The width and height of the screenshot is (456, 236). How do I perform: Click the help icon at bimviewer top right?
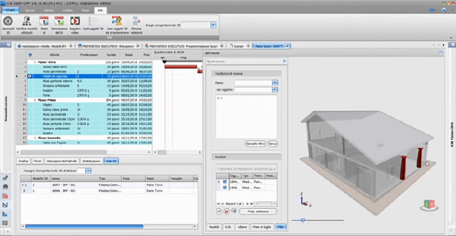(441, 53)
